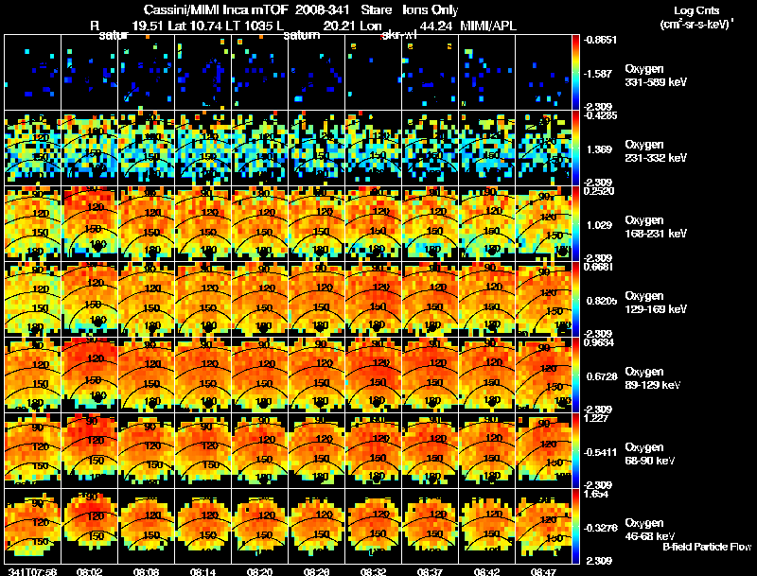
Task: Click the Oxygen 168-231 keV color bar
Action: pos(575,224)
